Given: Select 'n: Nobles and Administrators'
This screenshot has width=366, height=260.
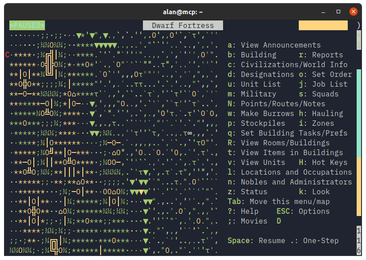Looking at the screenshot, I should point(290,182).
